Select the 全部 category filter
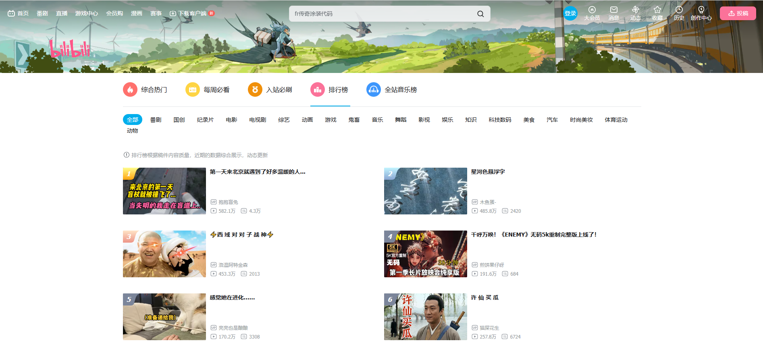The height and width of the screenshot is (345, 763). pos(133,120)
